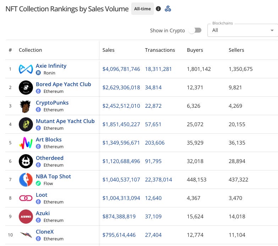Toggle the Show in Crypto switch
Image resolution: width=278 pixels, height=246 pixels.
point(195,30)
